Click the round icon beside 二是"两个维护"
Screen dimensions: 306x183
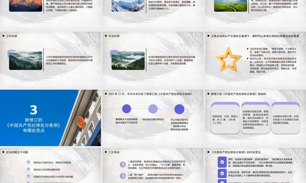pos(123,176)
